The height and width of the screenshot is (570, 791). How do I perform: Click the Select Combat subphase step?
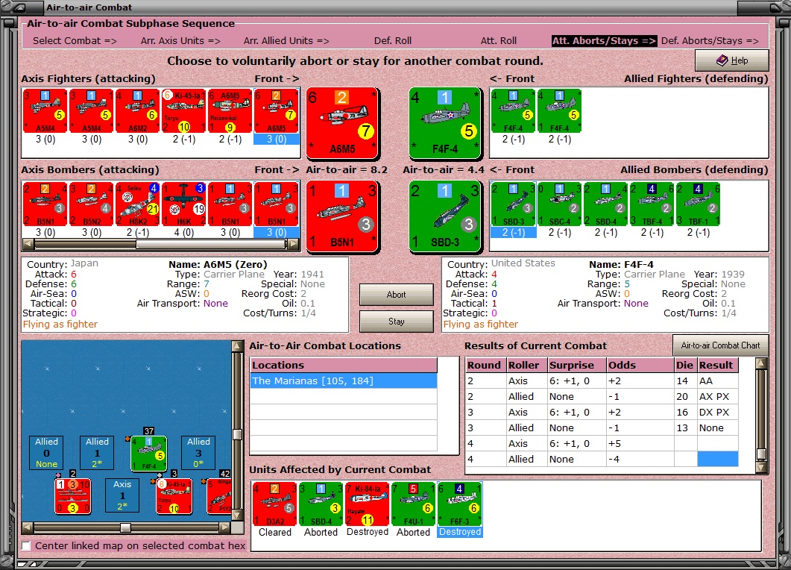click(x=75, y=41)
